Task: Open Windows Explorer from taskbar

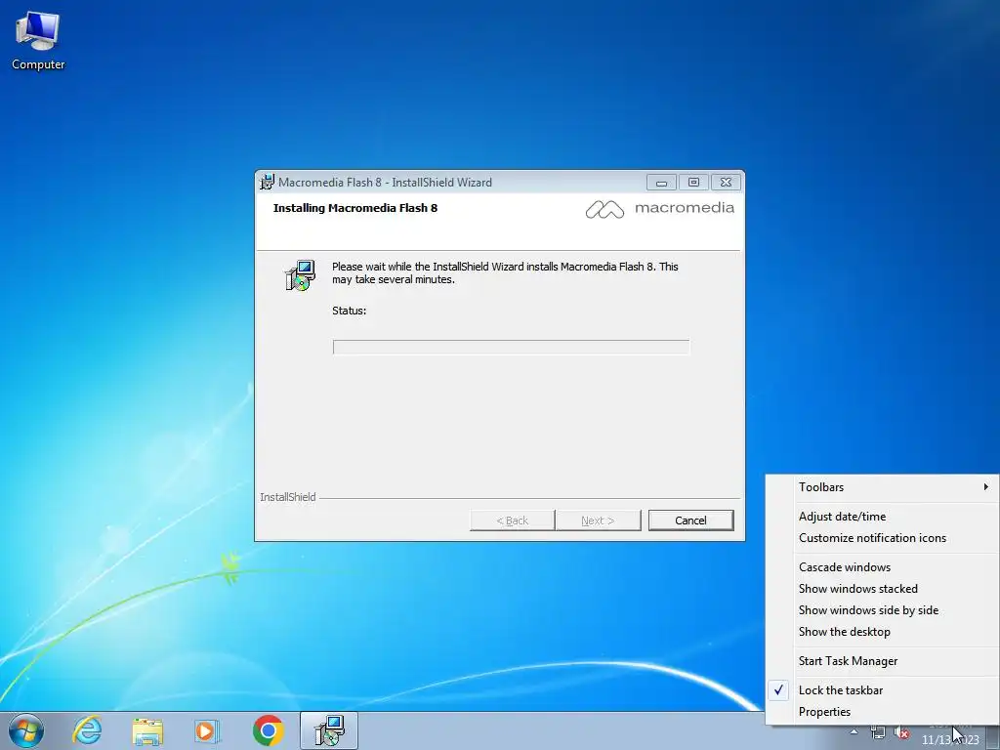Action: point(147,730)
